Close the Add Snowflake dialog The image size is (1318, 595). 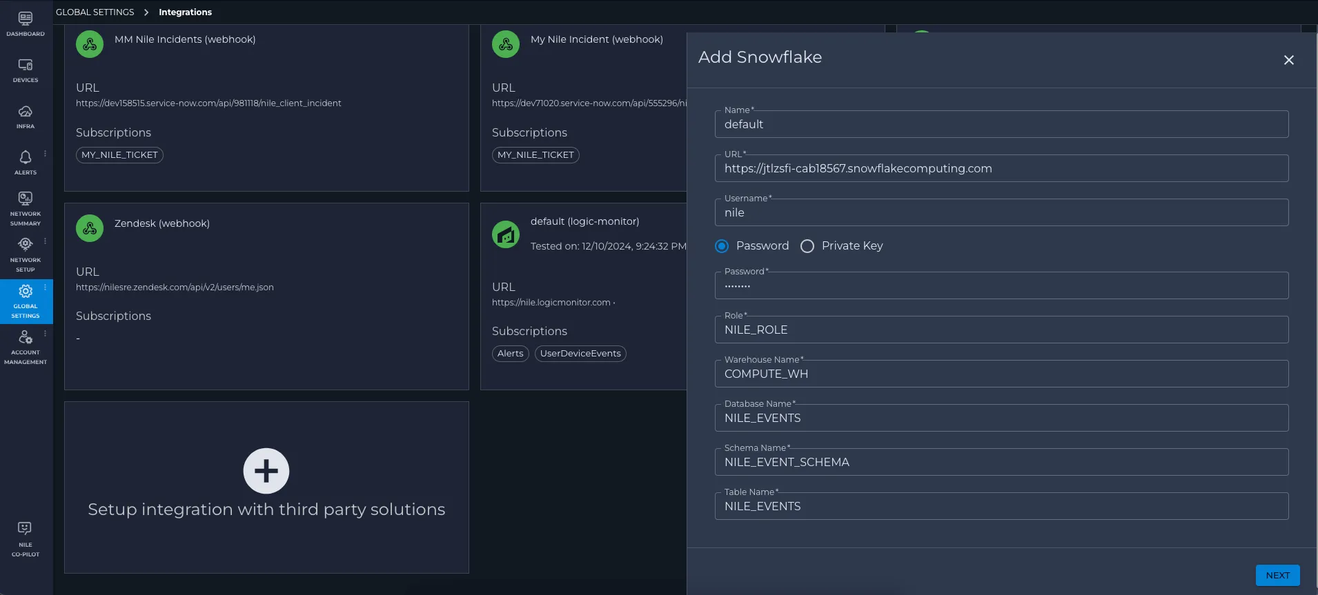tap(1288, 60)
